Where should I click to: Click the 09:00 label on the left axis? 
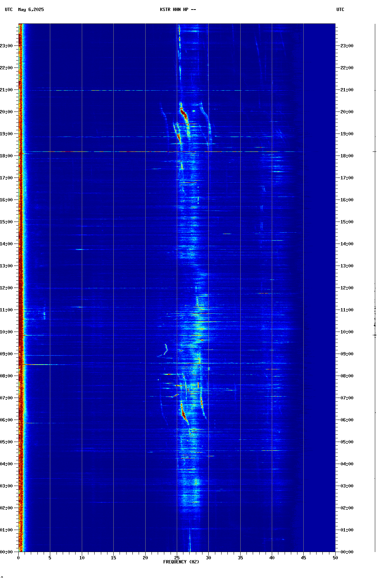[6, 354]
